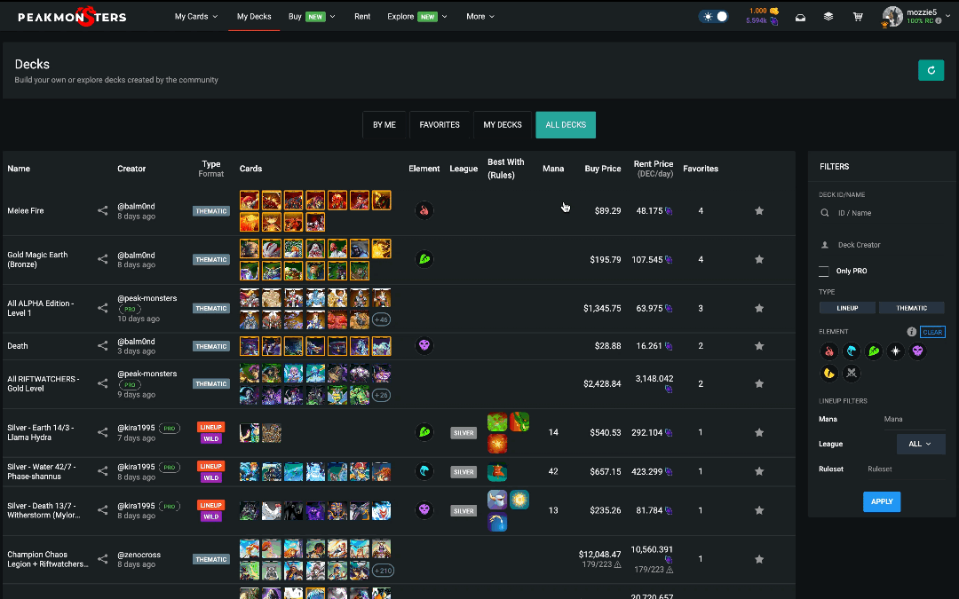959x599 pixels.
Task: Open the stacked layers icon in header
Action: click(x=828, y=17)
